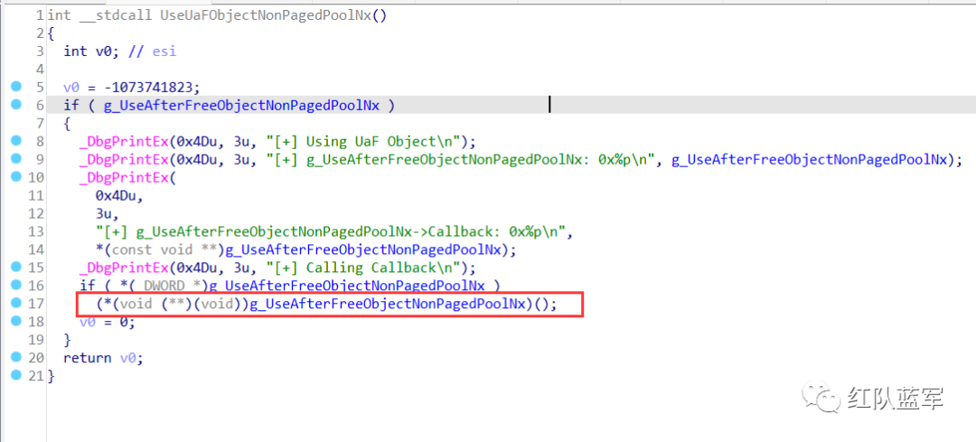Click g_UseAfterFreeObjectNonPagedPoolNx on line 16
Image resolution: width=976 pixels, height=442 pixels.
[346, 287]
